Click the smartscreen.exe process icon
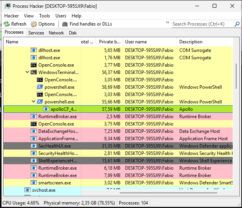 tap(34, 183)
